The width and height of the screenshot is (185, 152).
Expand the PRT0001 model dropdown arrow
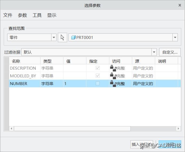point(175,37)
